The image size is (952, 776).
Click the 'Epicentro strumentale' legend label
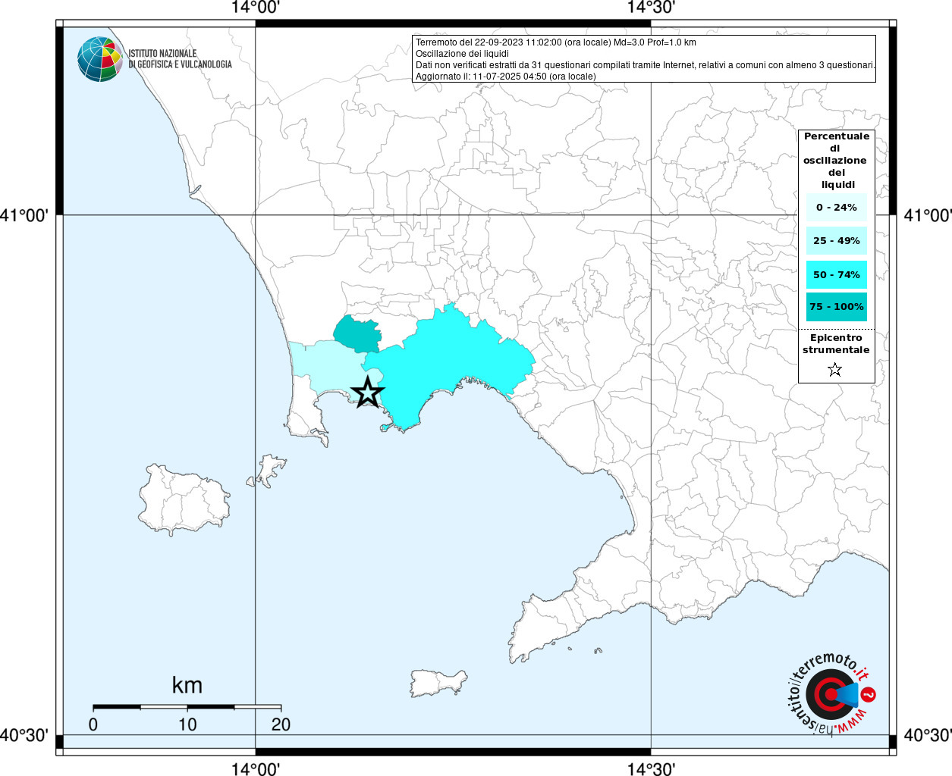[x=837, y=344]
